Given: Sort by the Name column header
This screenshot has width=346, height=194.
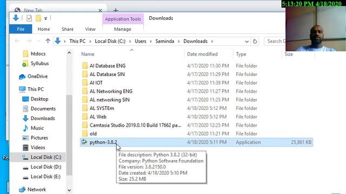Looking at the screenshot, I should (x=88, y=54).
